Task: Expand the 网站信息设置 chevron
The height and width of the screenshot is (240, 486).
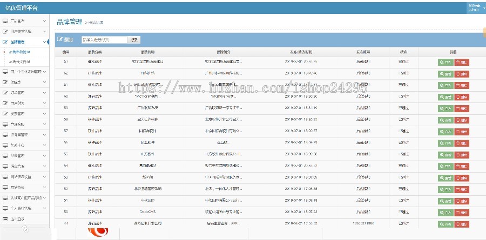Action: pyautogui.click(x=45, y=177)
